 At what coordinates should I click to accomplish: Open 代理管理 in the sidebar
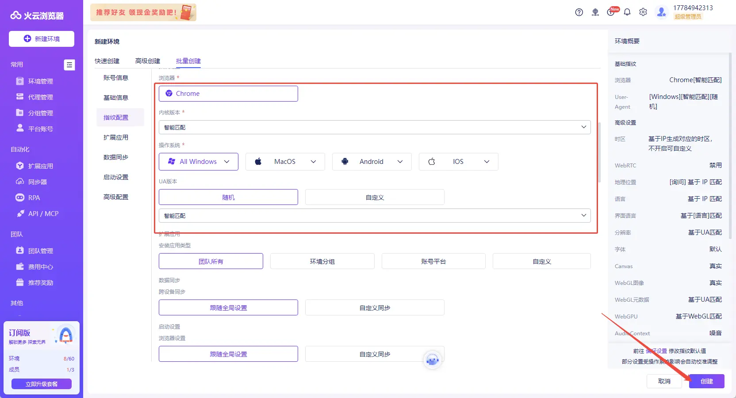point(42,97)
